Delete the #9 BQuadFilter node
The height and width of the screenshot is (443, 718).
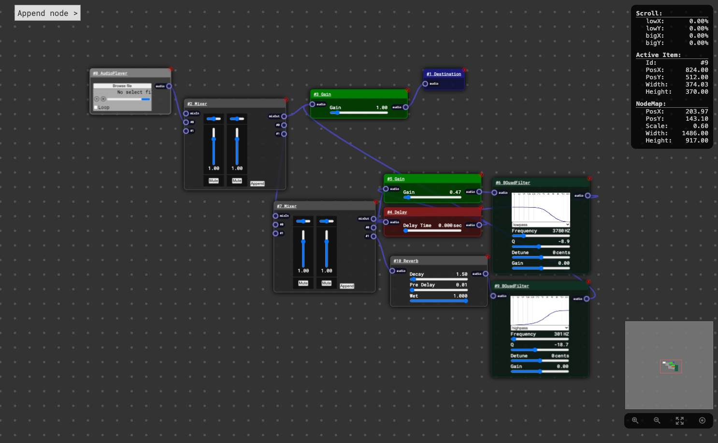[589, 282]
